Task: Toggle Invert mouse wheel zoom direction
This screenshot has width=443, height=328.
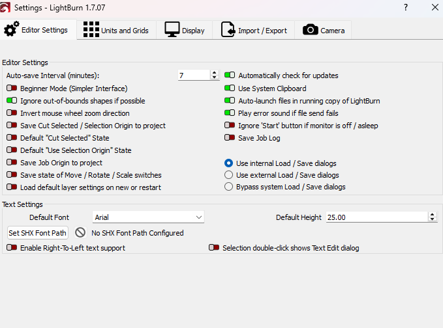Action: [x=12, y=113]
